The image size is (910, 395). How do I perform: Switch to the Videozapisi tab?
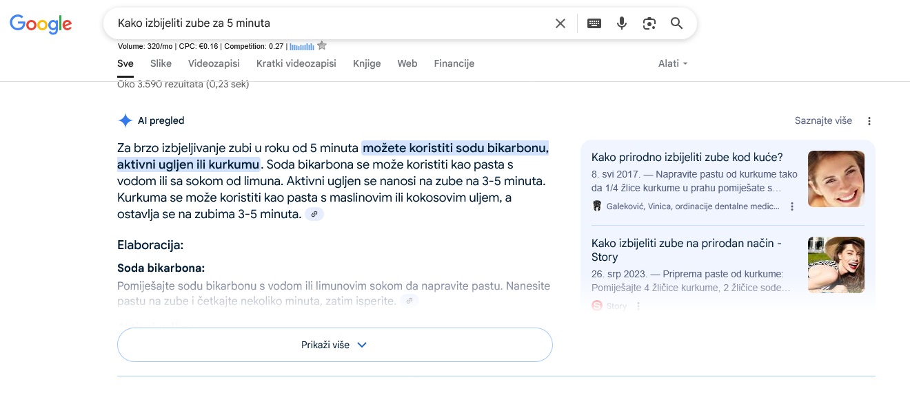click(214, 63)
